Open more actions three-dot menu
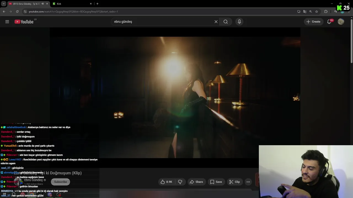The width and height of the screenshot is (353, 198). (248, 182)
